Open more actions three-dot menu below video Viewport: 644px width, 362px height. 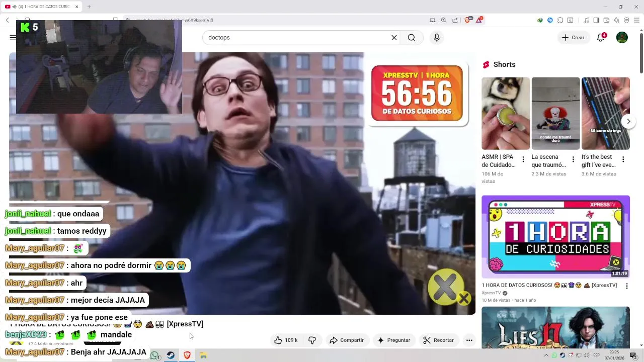click(469, 340)
